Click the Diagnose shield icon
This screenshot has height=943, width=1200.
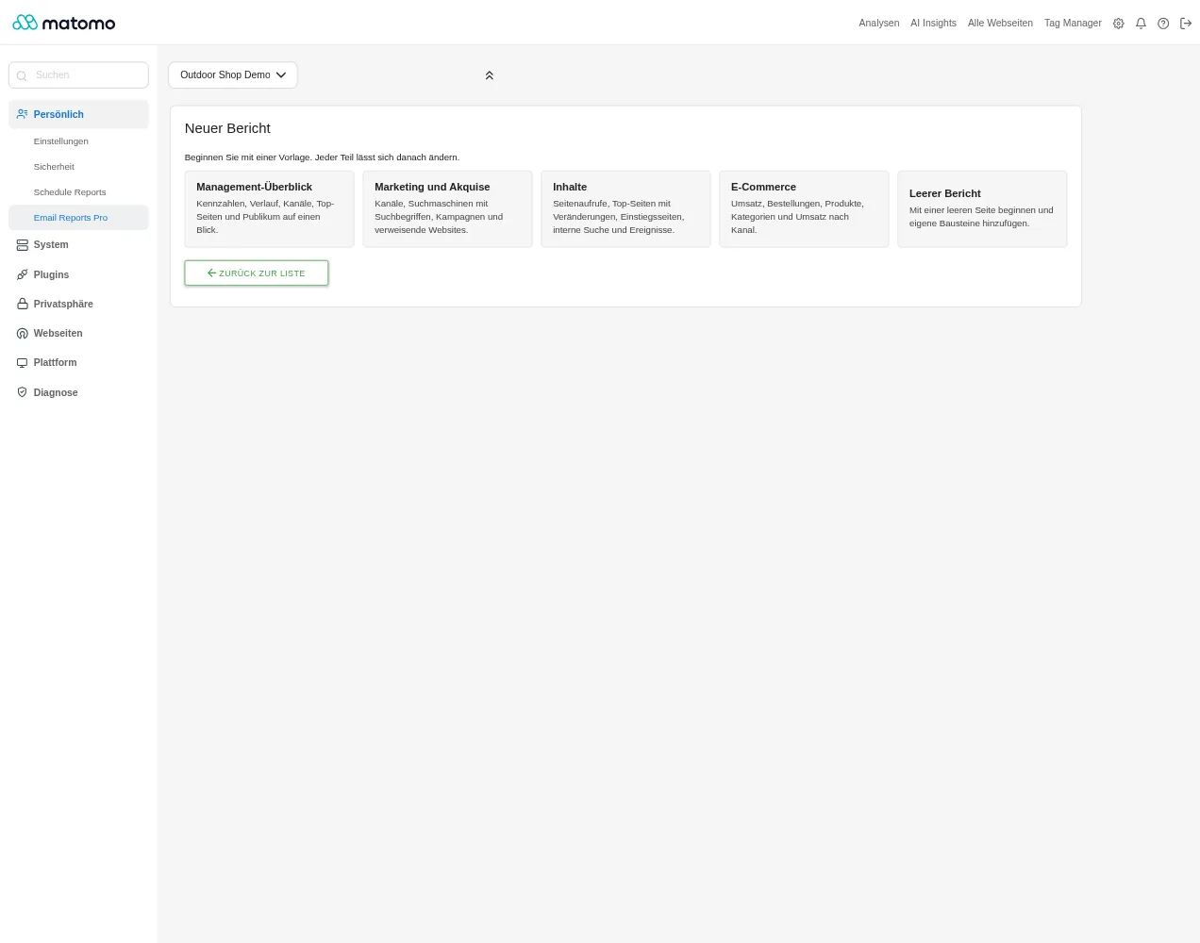tap(23, 392)
